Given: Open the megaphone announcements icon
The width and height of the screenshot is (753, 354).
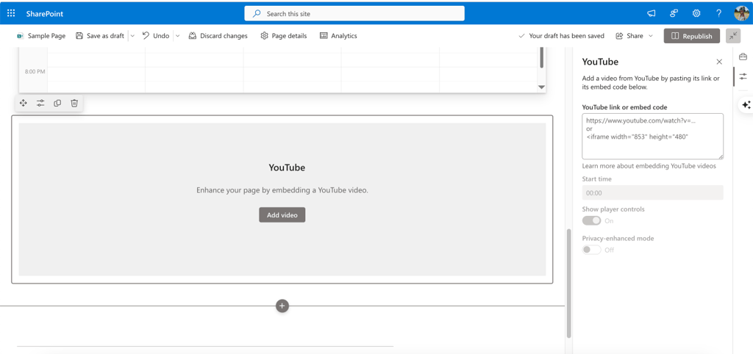Looking at the screenshot, I should pyautogui.click(x=652, y=13).
